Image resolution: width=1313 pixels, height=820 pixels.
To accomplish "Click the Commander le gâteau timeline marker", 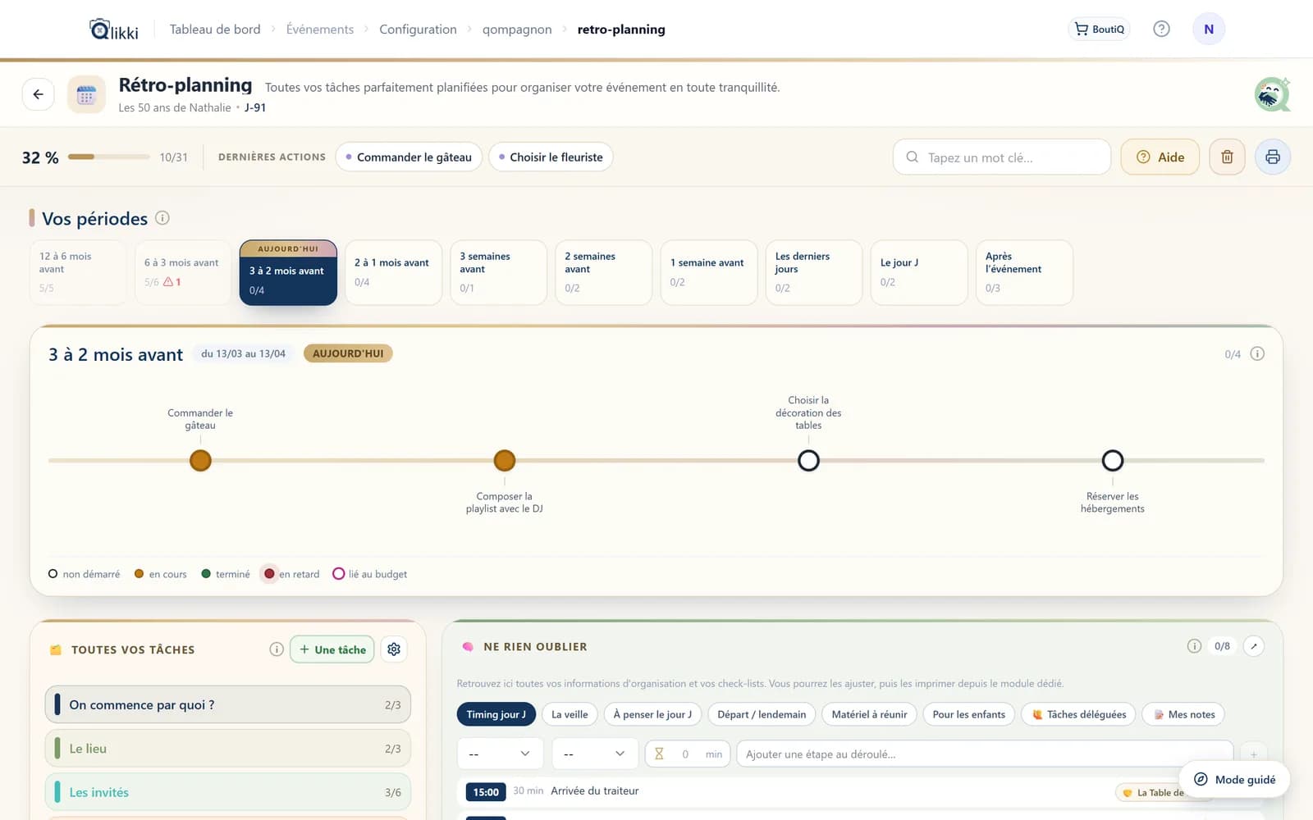I will (x=200, y=460).
